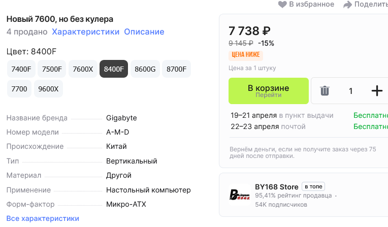Select the 7400F variant

(x=21, y=69)
